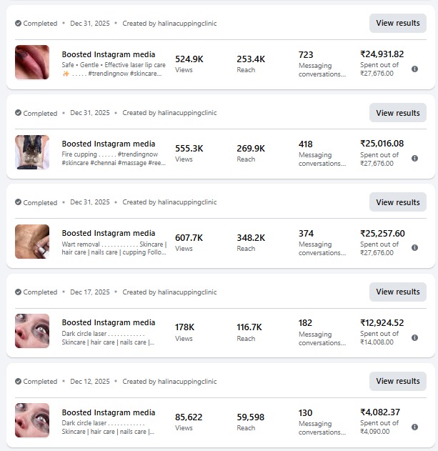Click info icon beside ₹24,931.82 spend
Viewport: 438px width, 451px height.
pyautogui.click(x=414, y=69)
